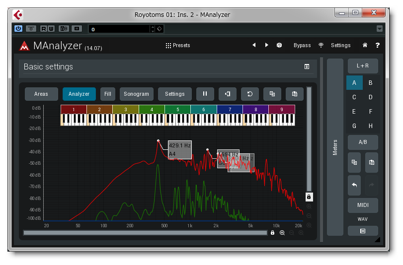
Task: Click the home icon
Action: click(x=365, y=45)
